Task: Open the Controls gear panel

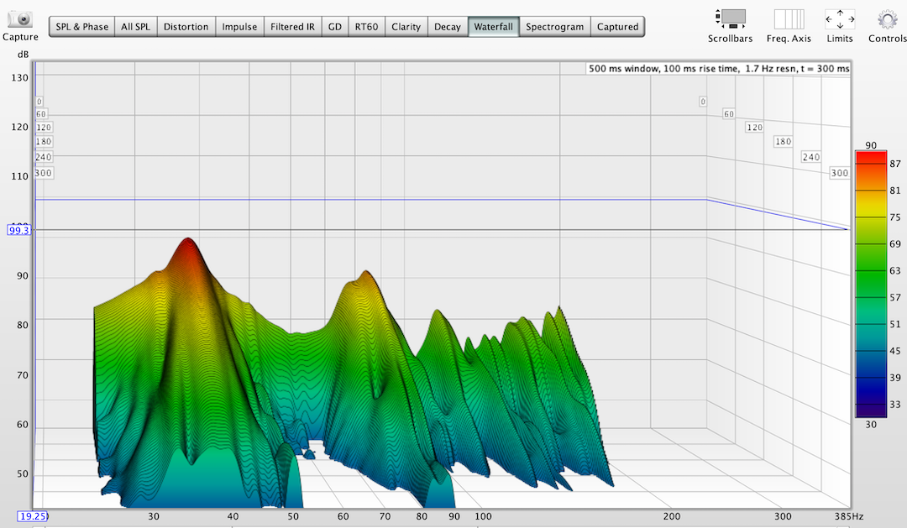Action: [887, 18]
